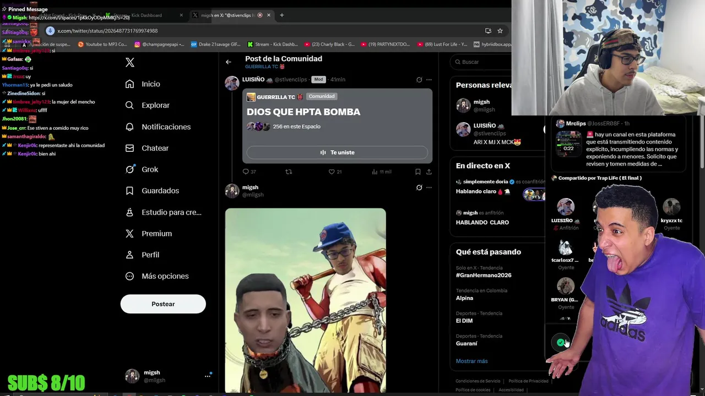Open Lust For Life YouTube bookmark
The image size is (705, 396).
coord(442,45)
